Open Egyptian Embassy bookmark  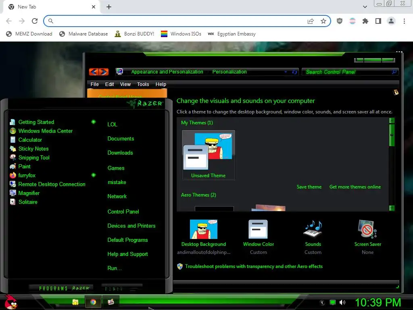point(232,34)
